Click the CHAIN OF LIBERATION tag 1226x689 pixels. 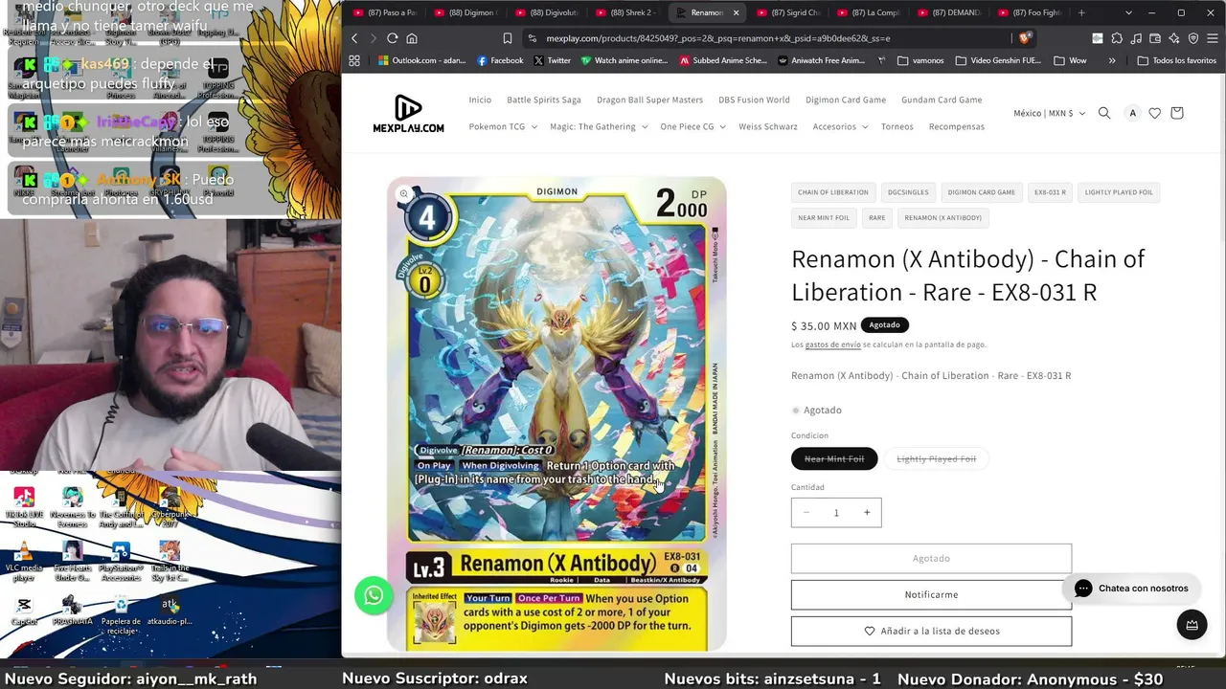click(833, 192)
